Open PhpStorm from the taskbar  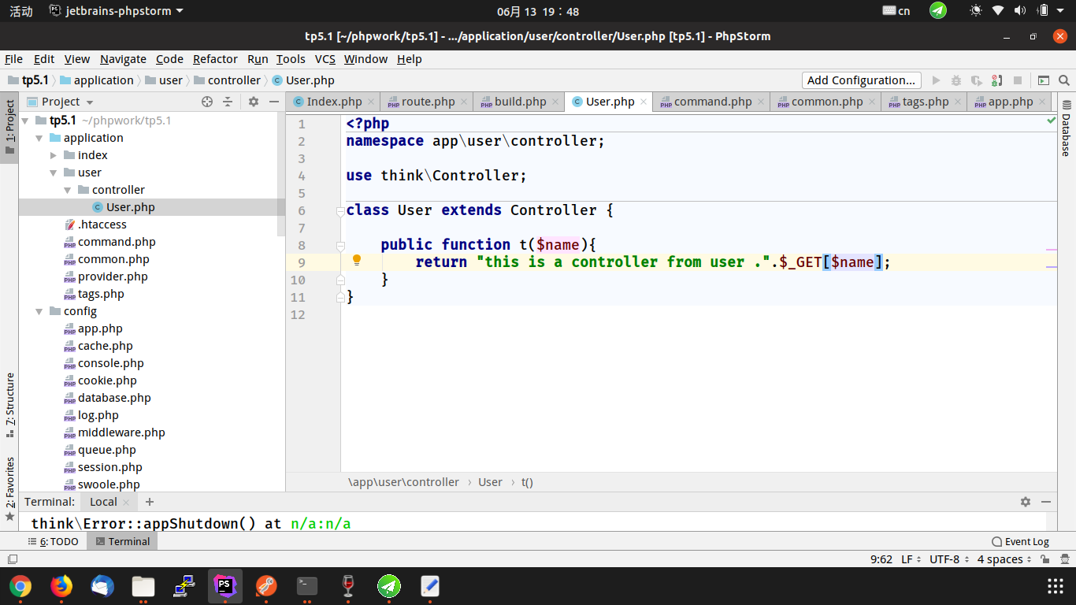[225, 586]
